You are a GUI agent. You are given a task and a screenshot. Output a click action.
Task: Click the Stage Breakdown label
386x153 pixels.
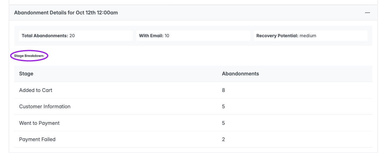pyautogui.click(x=29, y=56)
